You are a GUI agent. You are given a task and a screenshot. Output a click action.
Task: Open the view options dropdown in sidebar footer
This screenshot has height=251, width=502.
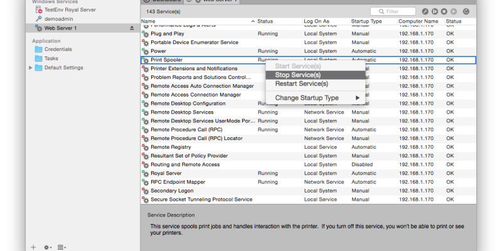click(63, 247)
